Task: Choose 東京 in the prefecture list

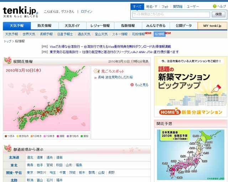Action: (x=30, y=173)
